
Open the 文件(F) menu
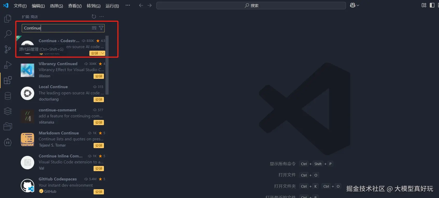point(20,6)
